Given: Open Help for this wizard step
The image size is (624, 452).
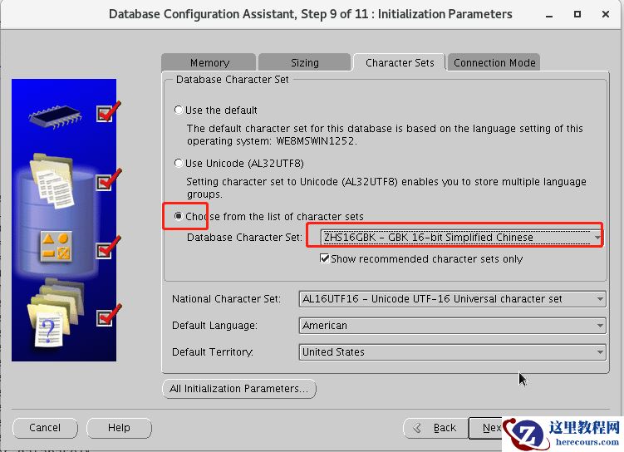Looking at the screenshot, I should click(x=119, y=428).
